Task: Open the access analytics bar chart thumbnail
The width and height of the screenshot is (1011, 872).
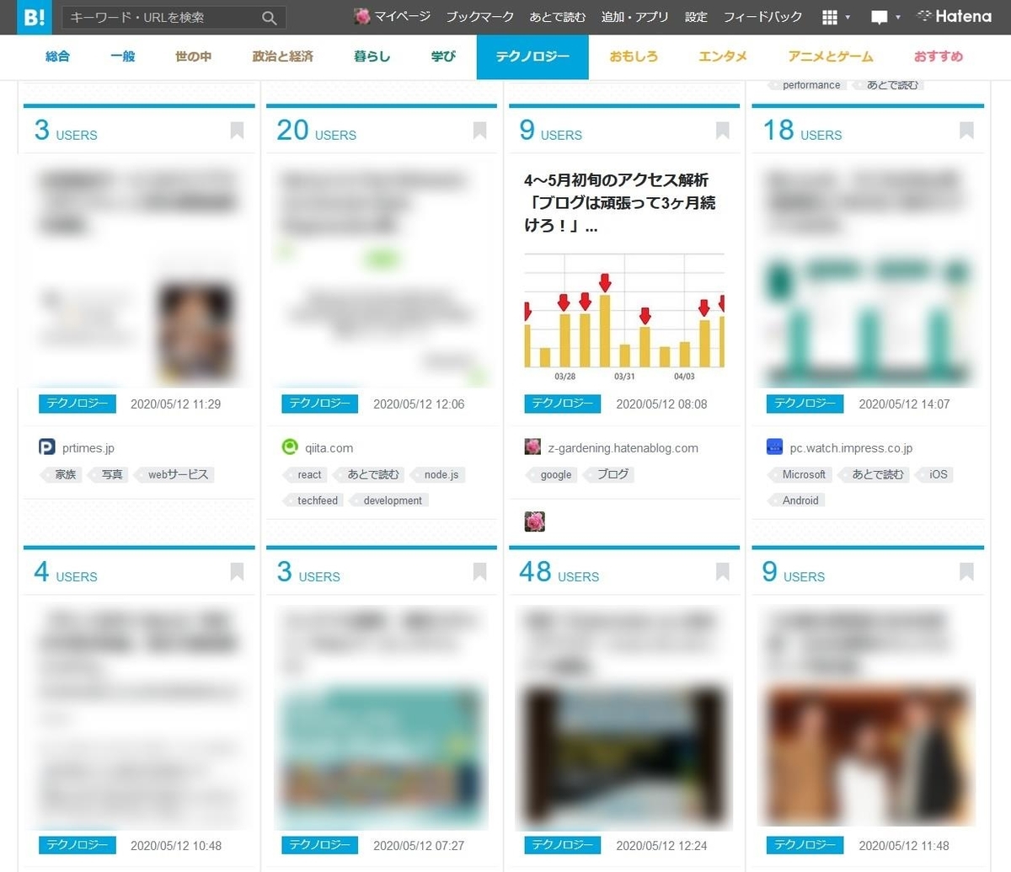Action: click(x=624, y=318)
